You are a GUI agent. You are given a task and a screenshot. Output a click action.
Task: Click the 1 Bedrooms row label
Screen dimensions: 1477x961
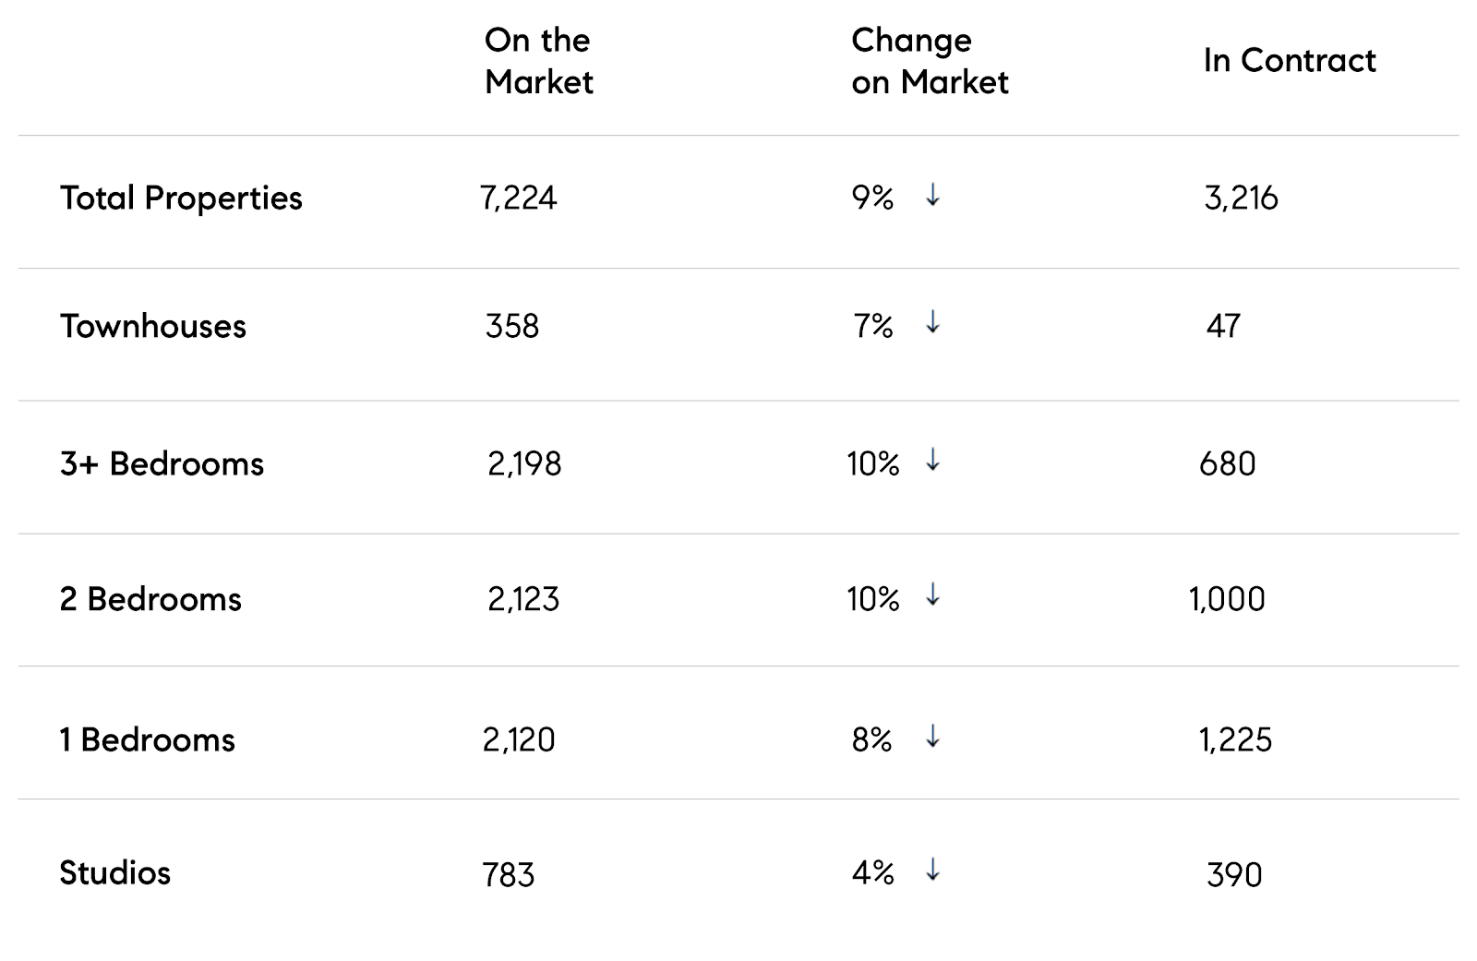click(148, 739)
